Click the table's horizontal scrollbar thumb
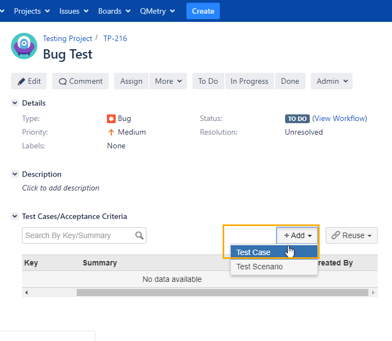 coord(223,292)
